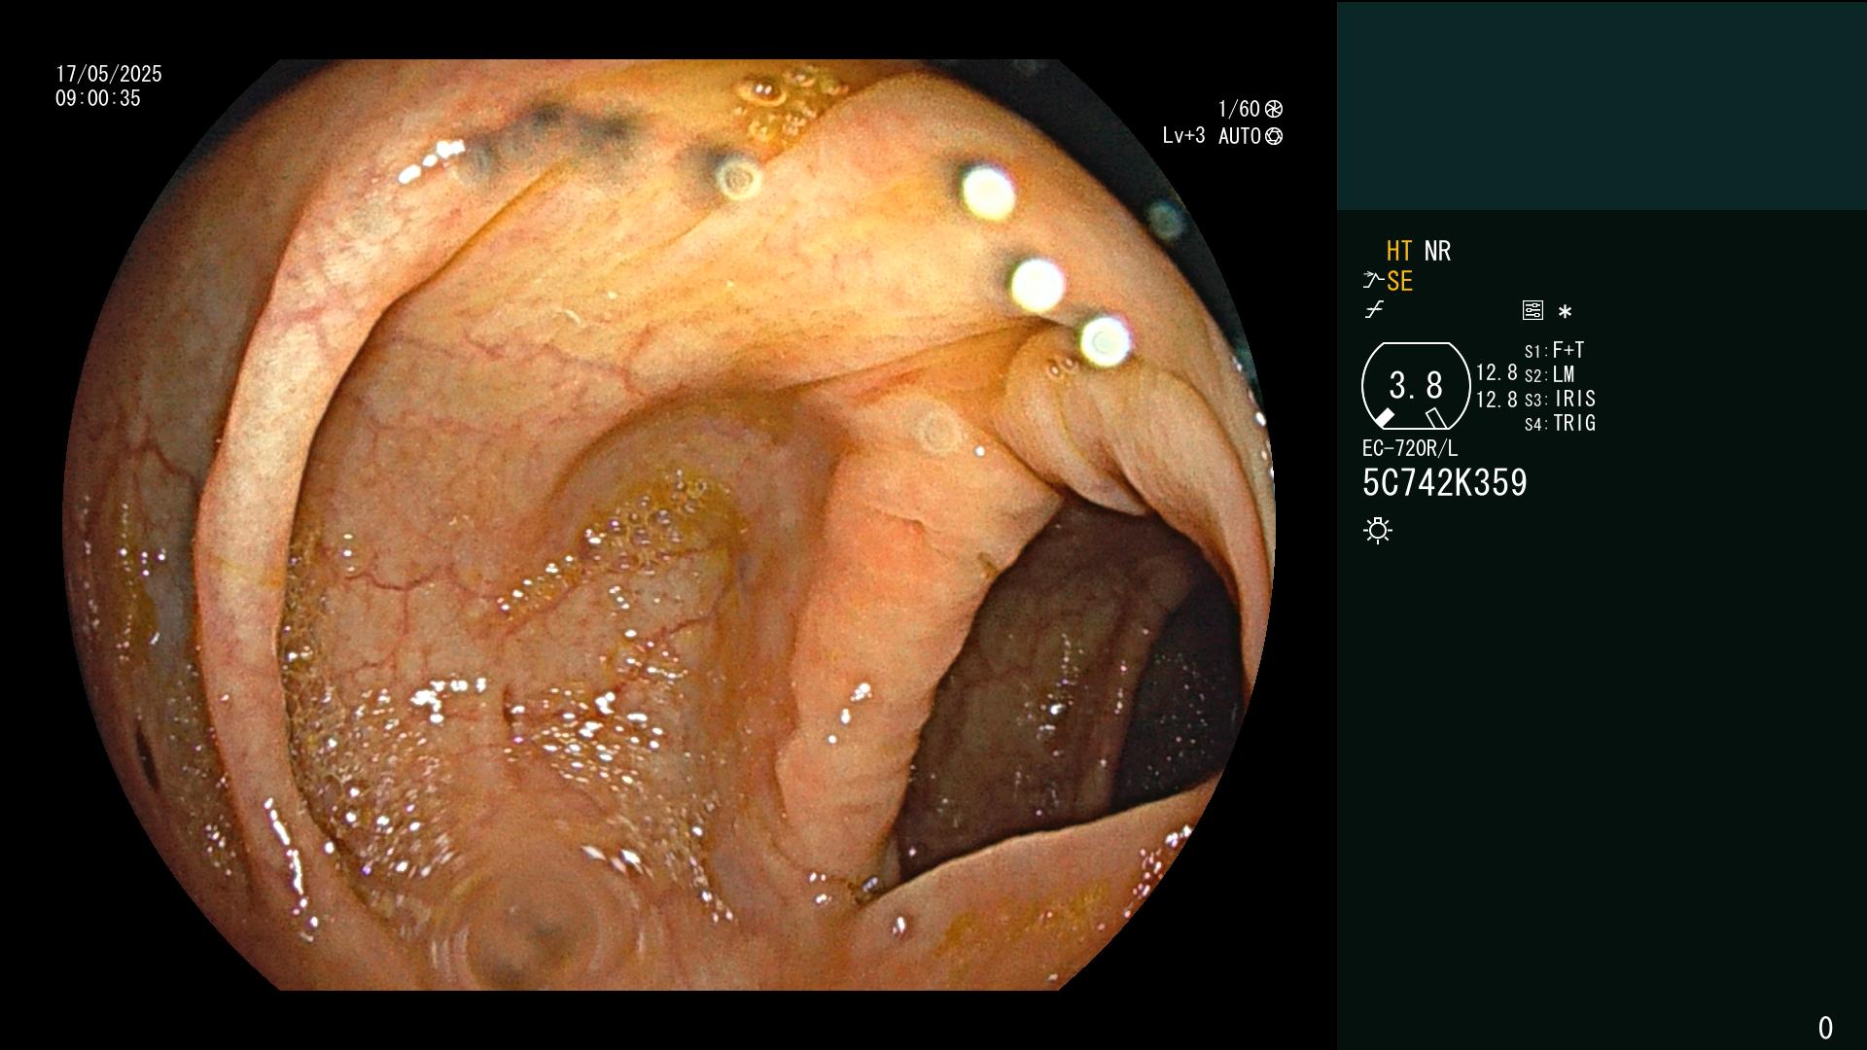Click the image counter 0
This screenshot has width=1867, height=1050.
[1825, 1028]
